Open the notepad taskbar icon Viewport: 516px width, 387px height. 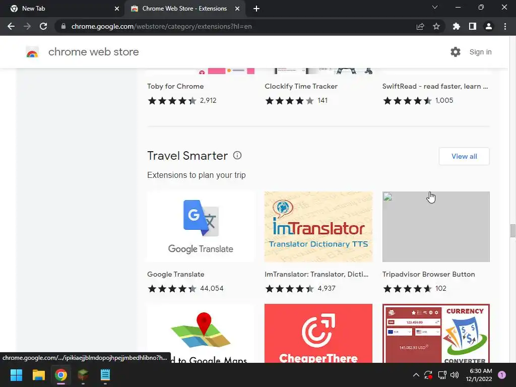(105, 375)
